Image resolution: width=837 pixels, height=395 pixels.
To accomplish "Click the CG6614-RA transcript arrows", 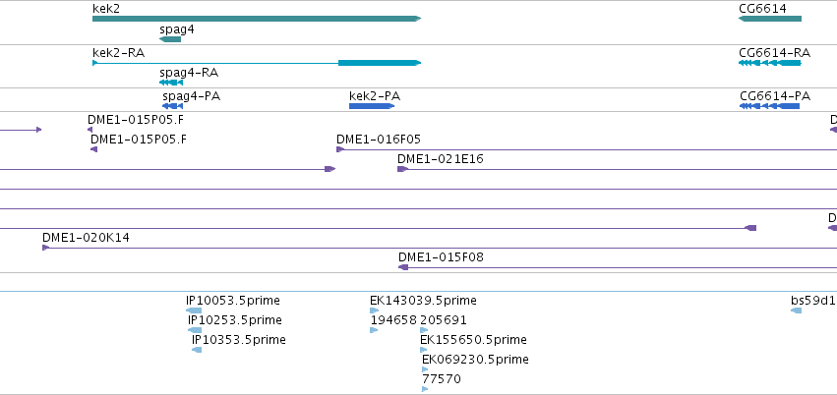I will click(x=770, y=63).
